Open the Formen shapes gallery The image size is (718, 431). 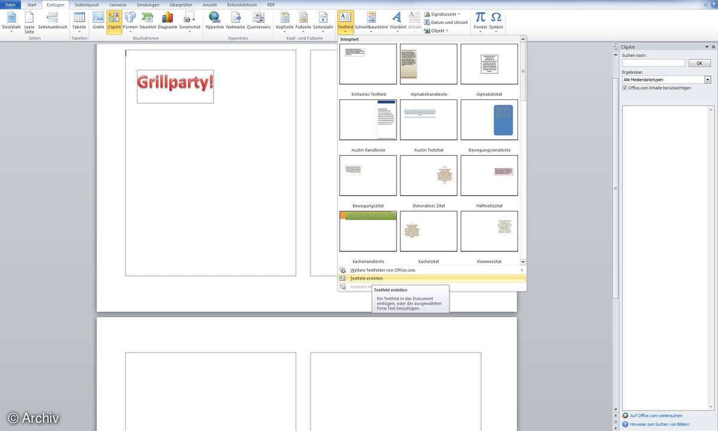(x=130, y=21)
